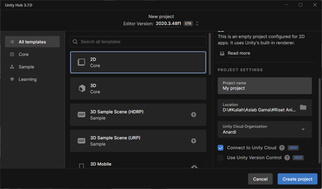Enable the Use Unity Version Control checkbox
Viewport: 322px width, 189px height.
click(221, 158)
